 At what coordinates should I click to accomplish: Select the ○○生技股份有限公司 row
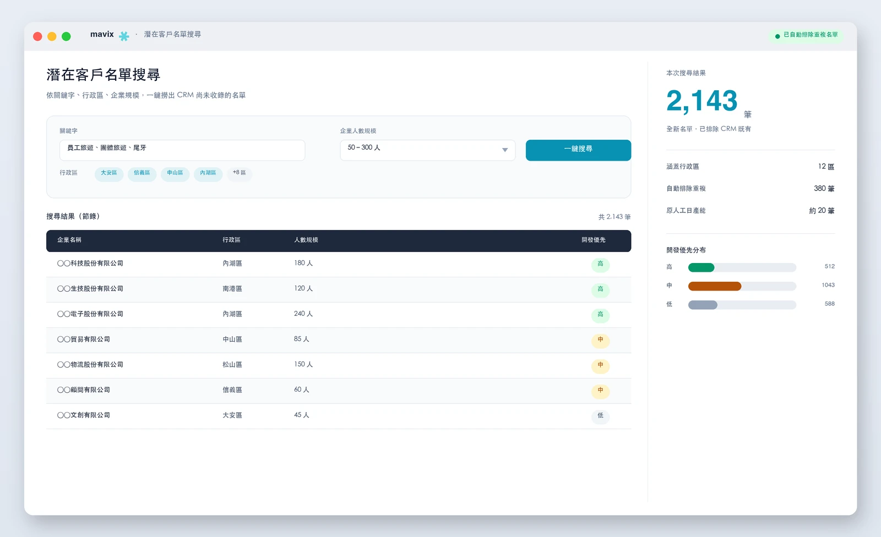(x=339, y=289)
